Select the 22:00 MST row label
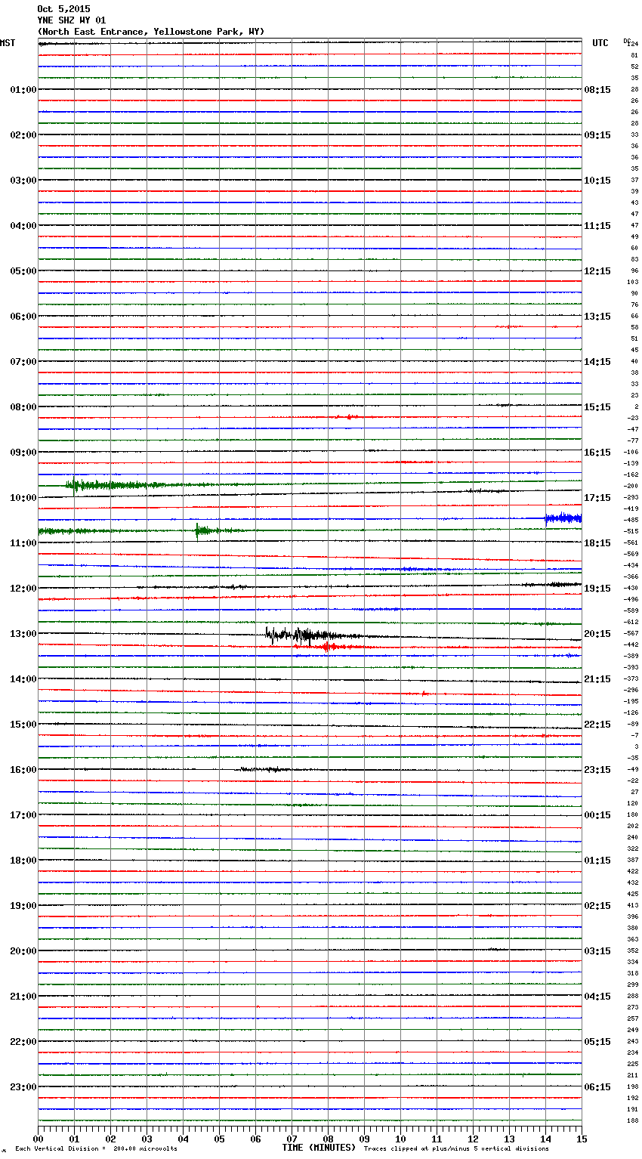The height and width of the screenshot is (1159, 642). click(x=23, y=1042)
